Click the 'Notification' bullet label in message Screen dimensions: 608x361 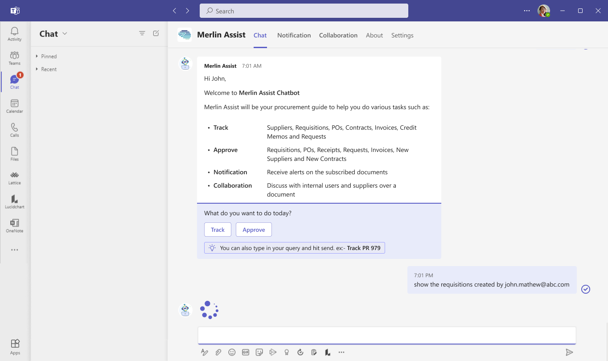tap(230, 172)
